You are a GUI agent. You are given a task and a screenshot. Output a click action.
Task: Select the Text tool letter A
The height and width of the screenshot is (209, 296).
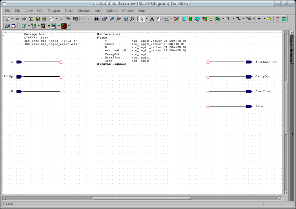tap(152, 19)
